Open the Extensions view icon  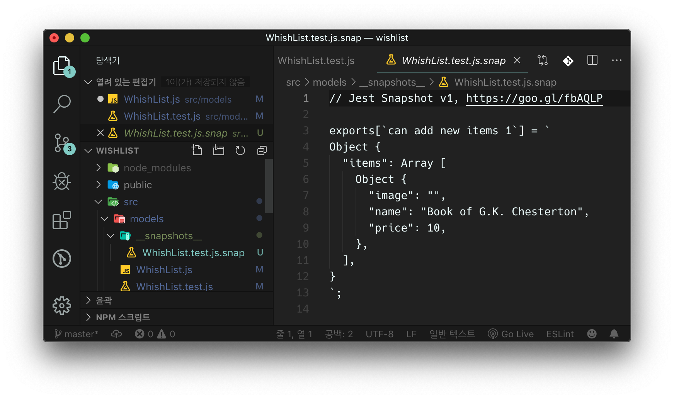(x=62, y=220)
